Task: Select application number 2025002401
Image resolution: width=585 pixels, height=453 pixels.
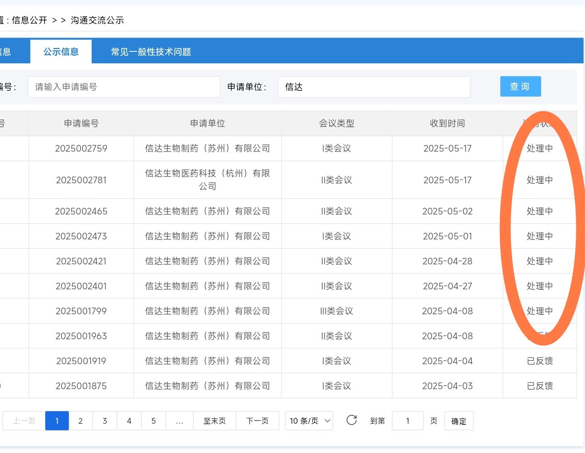Action: point(81,286)
